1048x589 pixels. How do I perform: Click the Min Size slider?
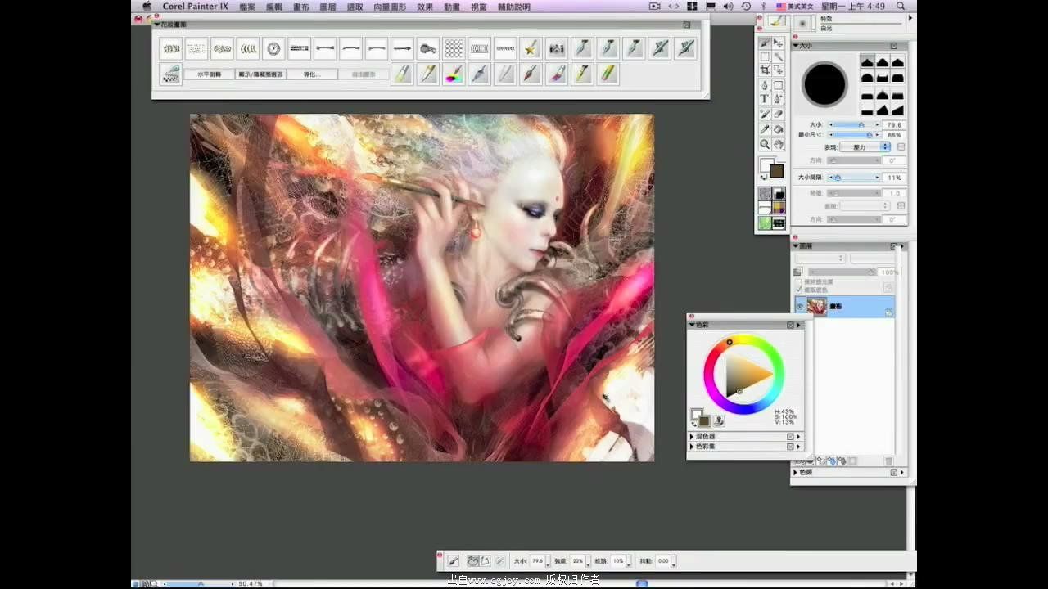856,135
